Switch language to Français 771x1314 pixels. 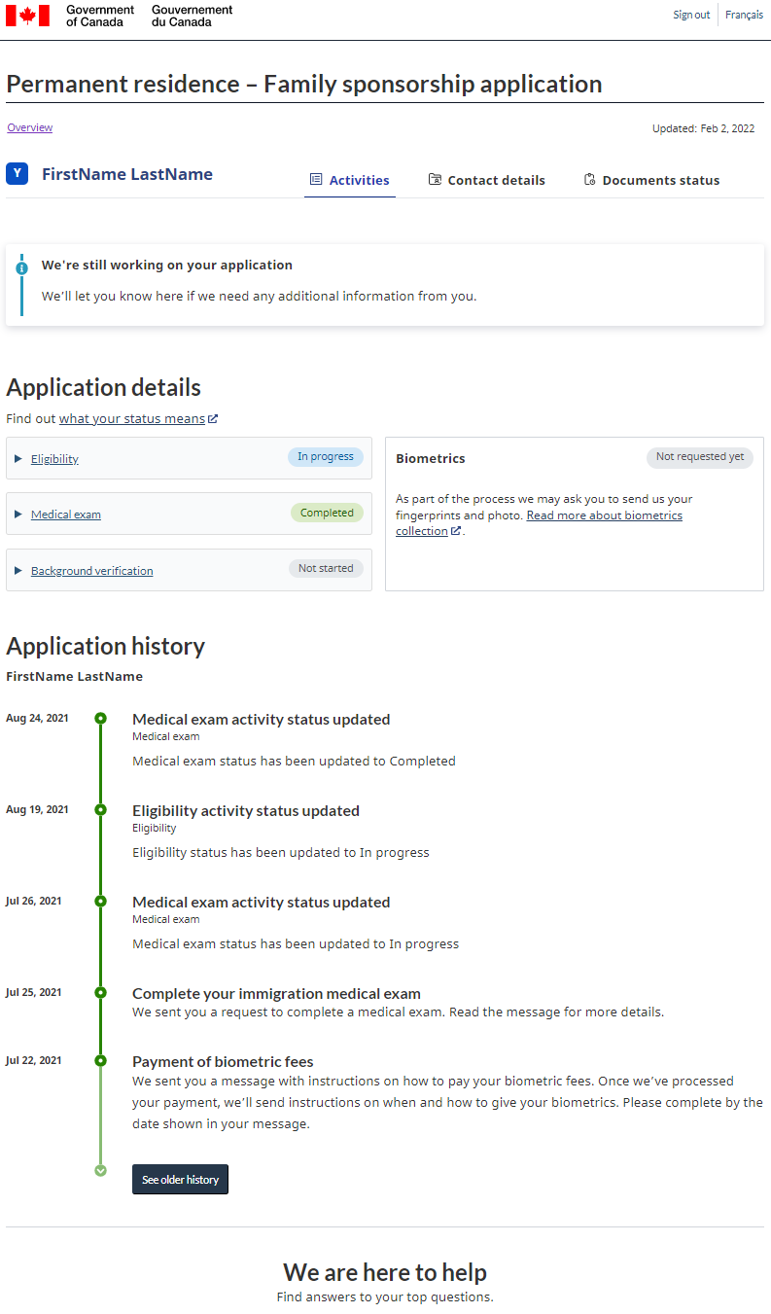pos(744,15)
